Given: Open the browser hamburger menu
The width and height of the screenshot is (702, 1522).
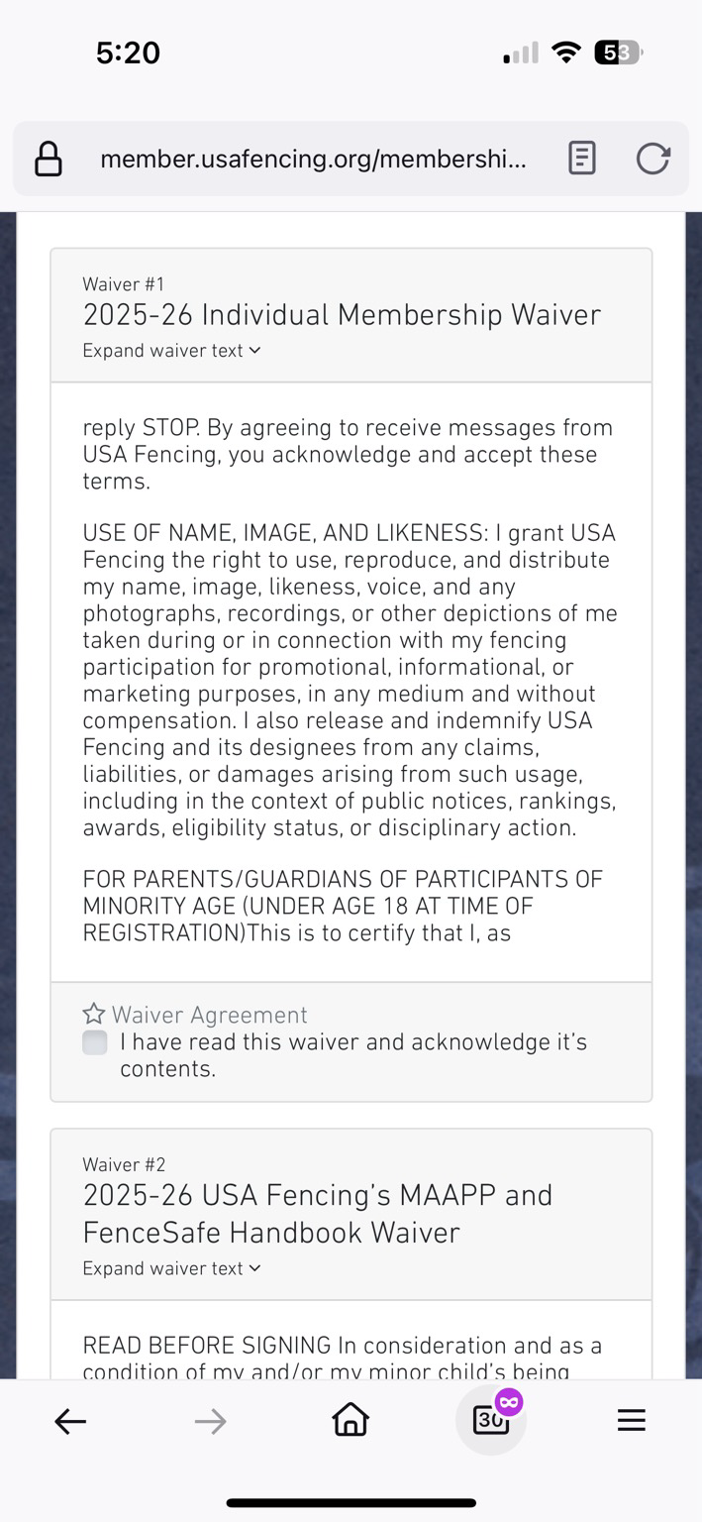Looking at the screenshot, I should pyautogui.click(x=631, y=1421).
